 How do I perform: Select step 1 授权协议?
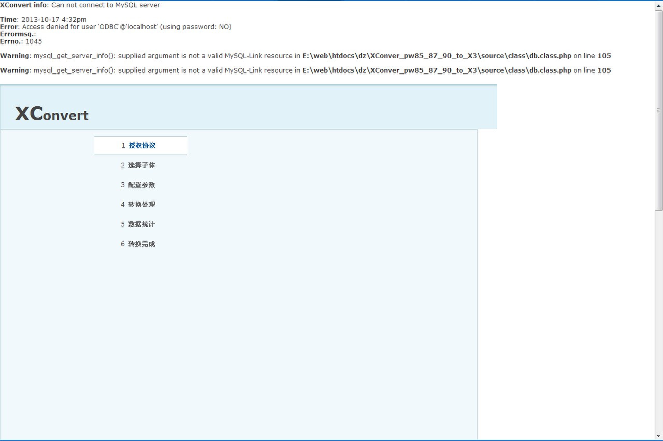[141, 145]
